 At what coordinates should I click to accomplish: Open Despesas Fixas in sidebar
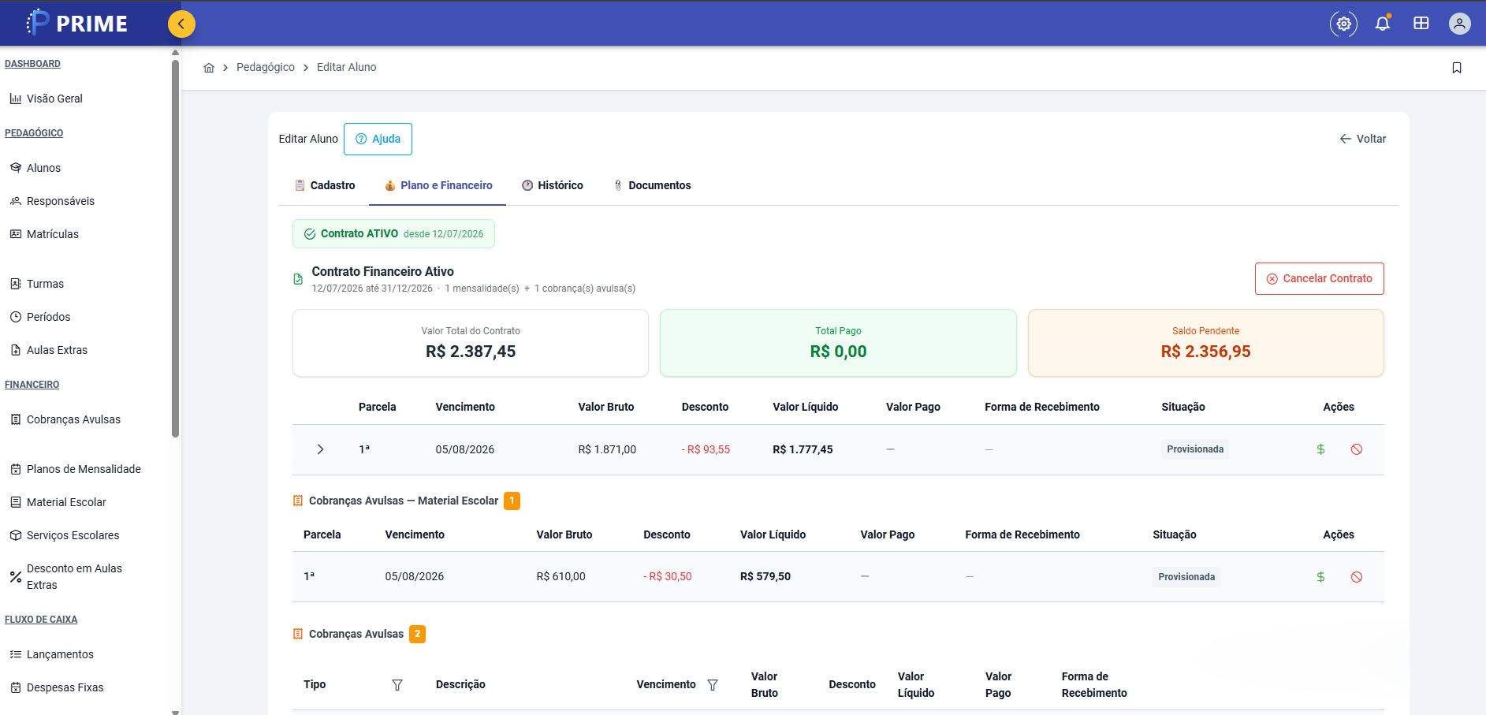point(65,687)
